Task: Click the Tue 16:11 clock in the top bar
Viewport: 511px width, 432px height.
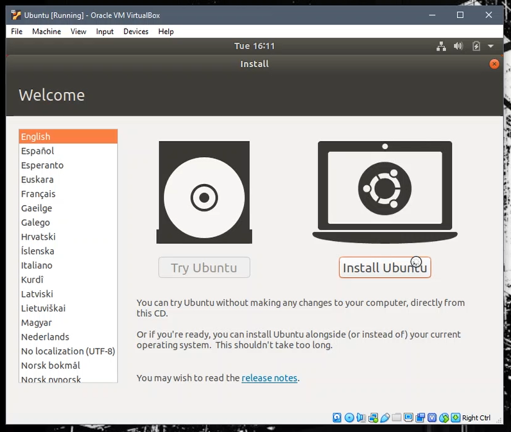Action: pyautogui.click(x=254, y=46)
